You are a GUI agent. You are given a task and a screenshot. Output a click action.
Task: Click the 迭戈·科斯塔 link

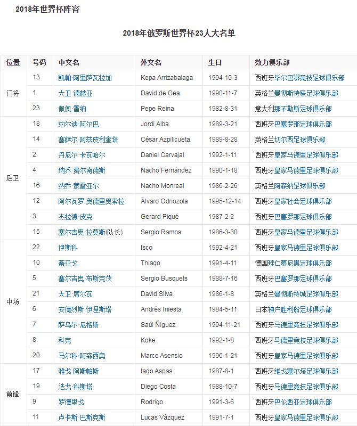pyautogui.click(x=75, y=387)
